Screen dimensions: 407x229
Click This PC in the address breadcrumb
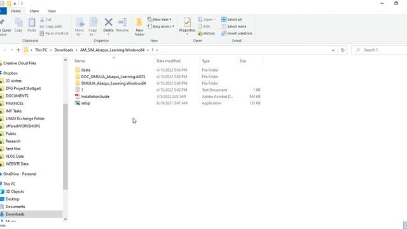tap(41, 50)
